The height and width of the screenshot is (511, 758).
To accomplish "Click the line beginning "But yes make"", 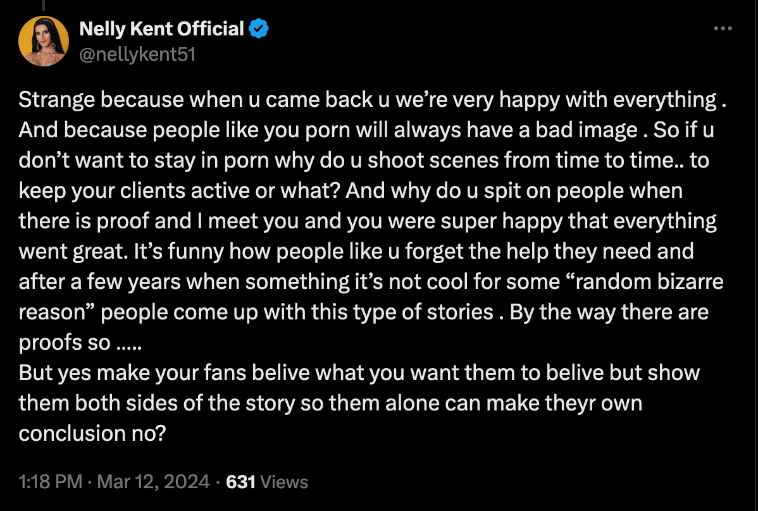I will pyautogui.click(x=359, y=372).
